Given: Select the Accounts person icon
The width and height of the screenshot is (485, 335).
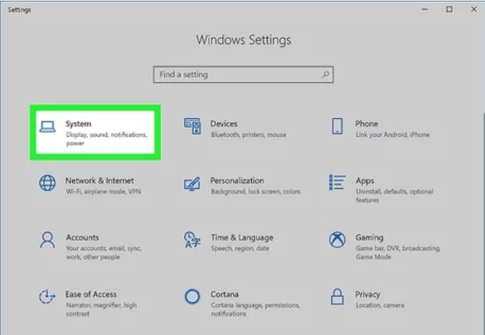Looking at the screenshot, I should [48, 240].
